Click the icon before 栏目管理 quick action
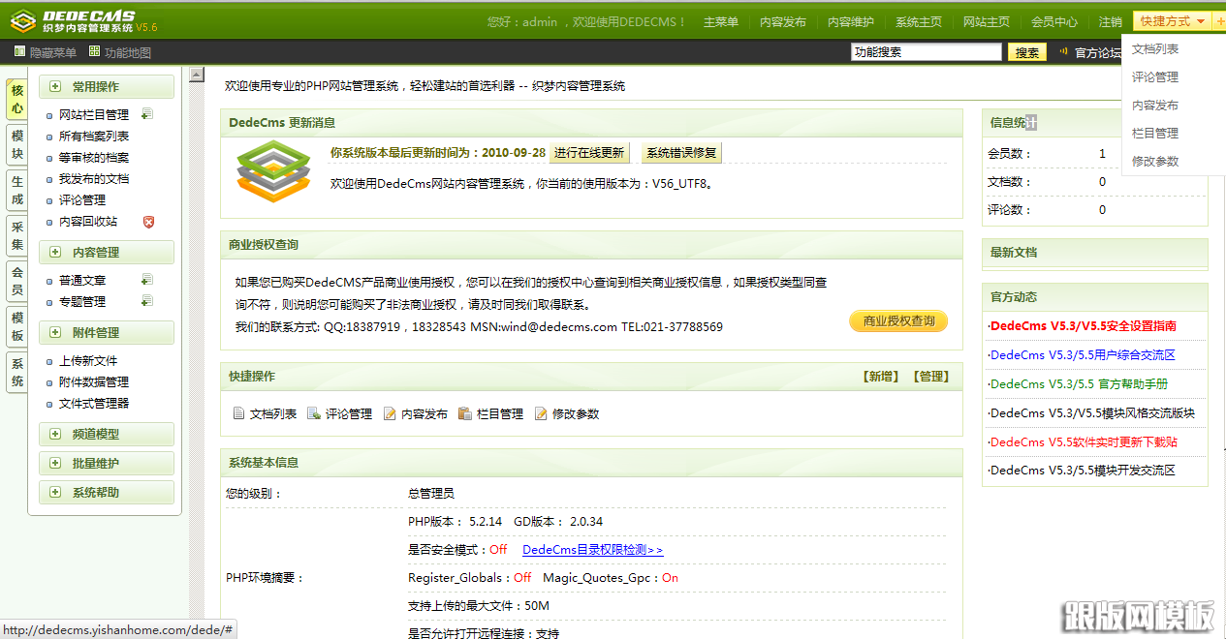The height and width of the screenshot is (639, 1226). pyautogui.click(x=465, y=413)
